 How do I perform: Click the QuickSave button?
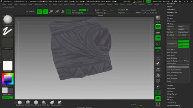127,1
